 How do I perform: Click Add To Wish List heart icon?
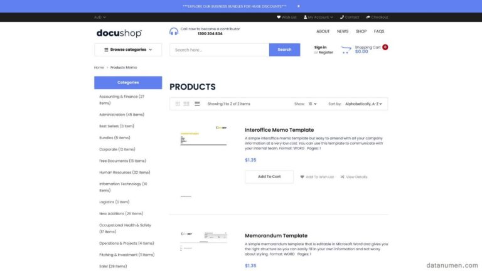click(302, 177)
